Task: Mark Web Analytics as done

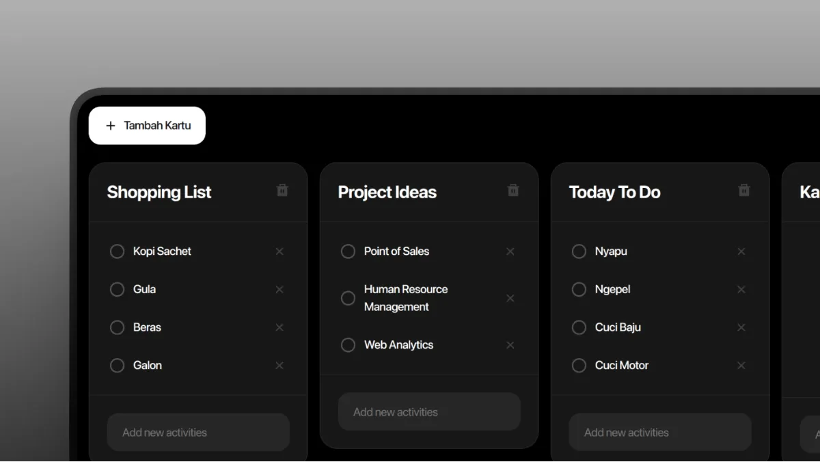Action: tap(348, 345)
